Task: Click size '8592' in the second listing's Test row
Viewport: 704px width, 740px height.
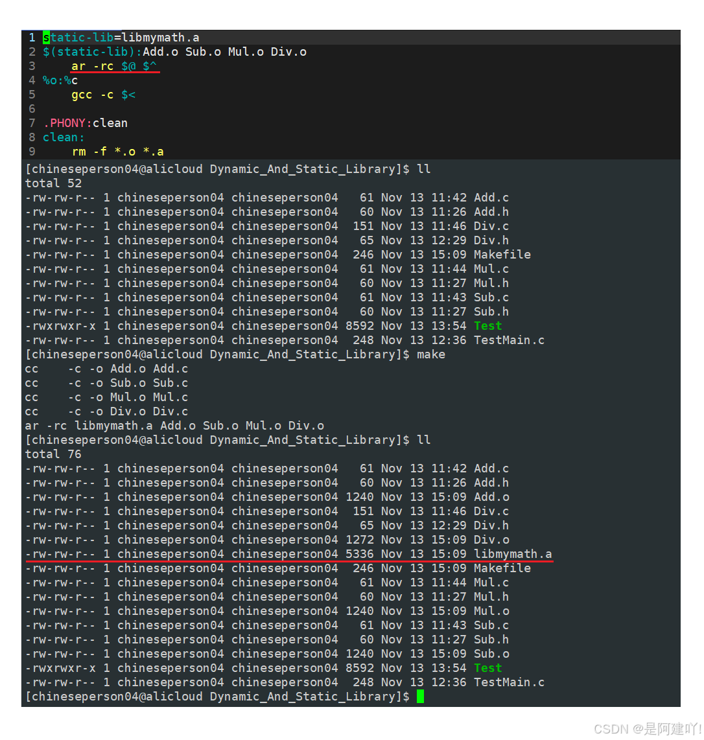Action: point(360,668)
